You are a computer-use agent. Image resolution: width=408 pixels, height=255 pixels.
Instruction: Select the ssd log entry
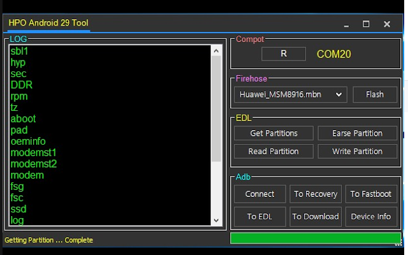18,209
